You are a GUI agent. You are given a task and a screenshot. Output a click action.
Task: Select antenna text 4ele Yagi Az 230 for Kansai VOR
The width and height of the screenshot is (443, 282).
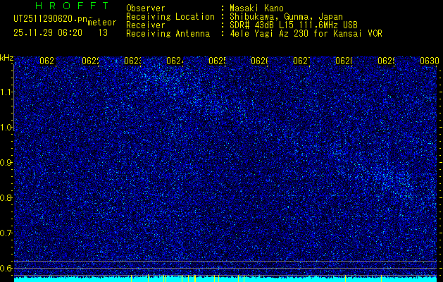click(x=306, y=34)
